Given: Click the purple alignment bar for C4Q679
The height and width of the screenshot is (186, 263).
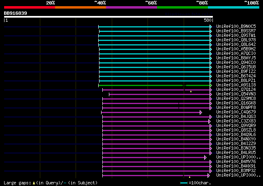Looking at the screenshot, I should (151, 113).
